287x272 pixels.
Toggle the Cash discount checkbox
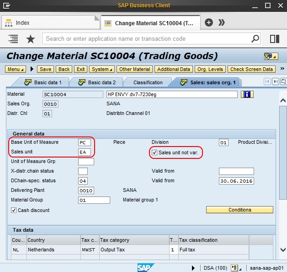(14, 210)
